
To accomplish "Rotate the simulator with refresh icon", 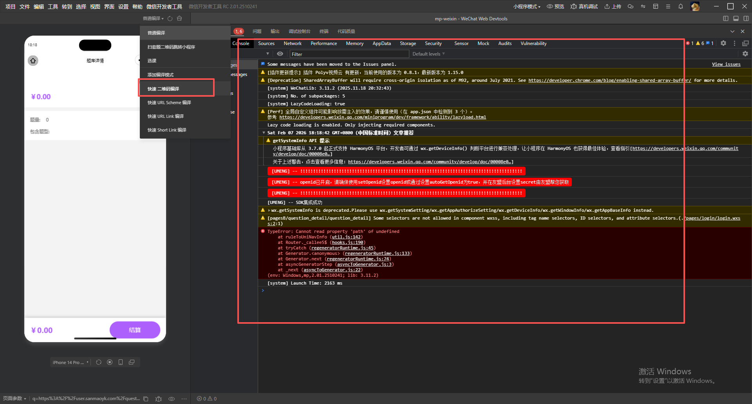I will tap(99, 362).
